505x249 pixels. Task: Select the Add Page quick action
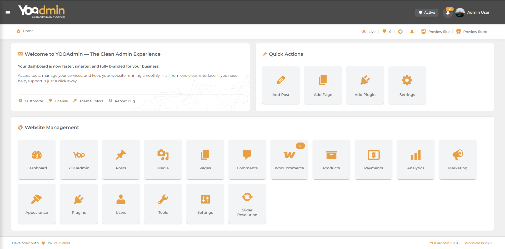pyautogui.click(x=323, y=85)
